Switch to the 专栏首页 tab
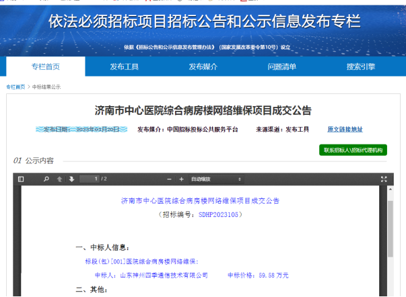The image size is (406, 297). [46, 67]
